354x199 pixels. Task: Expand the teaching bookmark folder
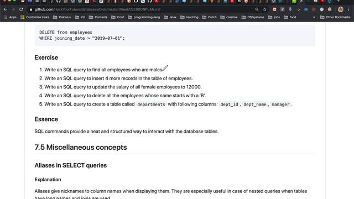[x=189, y=17]
